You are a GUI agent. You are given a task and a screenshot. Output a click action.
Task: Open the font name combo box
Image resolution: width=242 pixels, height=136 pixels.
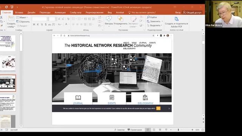(40, 19)
